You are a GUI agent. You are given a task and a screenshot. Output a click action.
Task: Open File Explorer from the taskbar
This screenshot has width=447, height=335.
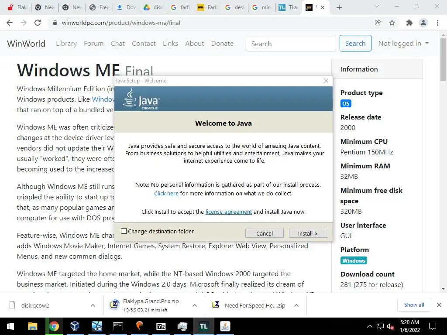(x=32, y=326)
